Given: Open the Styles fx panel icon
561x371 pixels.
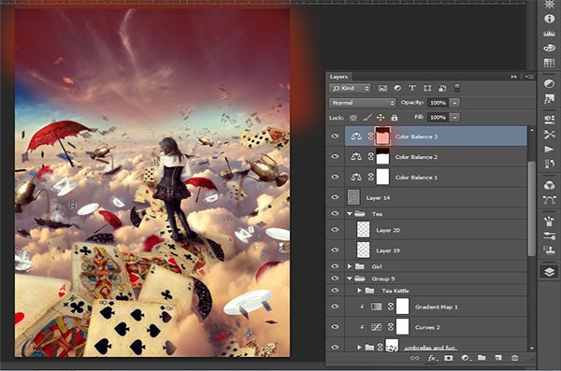Looking at the screenshot, I should (x=549, y=99).
